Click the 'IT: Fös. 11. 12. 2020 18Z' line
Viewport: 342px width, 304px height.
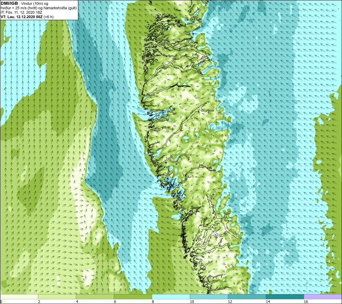point(21,12)
